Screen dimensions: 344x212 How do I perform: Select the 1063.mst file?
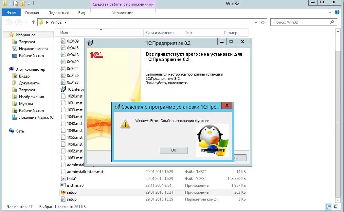point(75,158)
